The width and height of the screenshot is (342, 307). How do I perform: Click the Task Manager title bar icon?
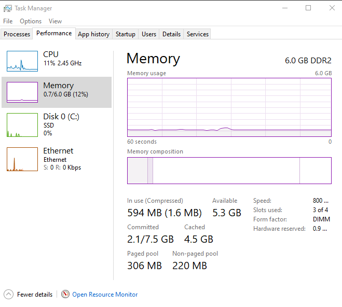click(x=8, y=8)
